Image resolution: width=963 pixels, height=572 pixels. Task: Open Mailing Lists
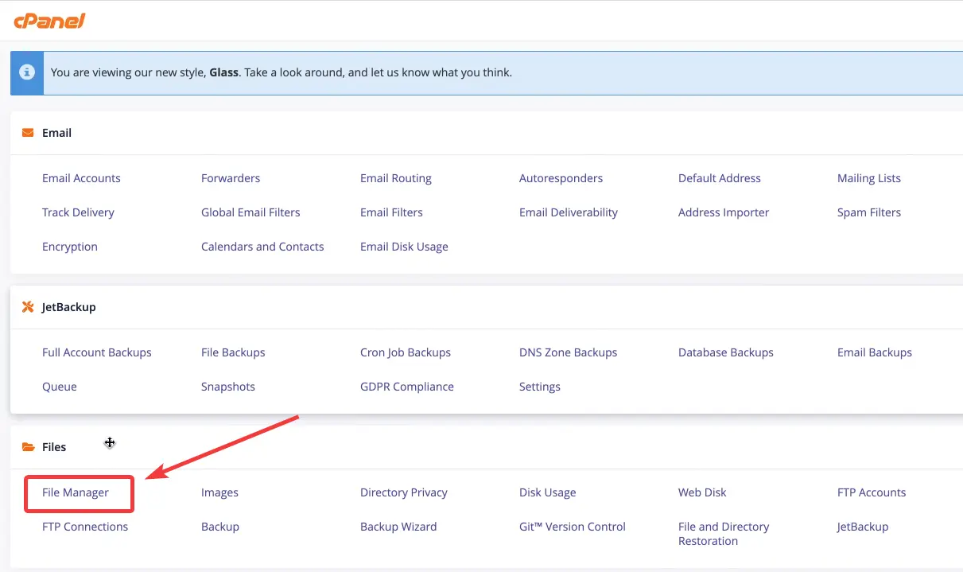(x=869, y=178)
